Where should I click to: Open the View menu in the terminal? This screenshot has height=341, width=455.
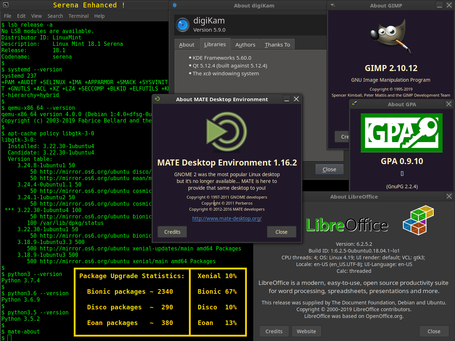[x=36, y=16]
